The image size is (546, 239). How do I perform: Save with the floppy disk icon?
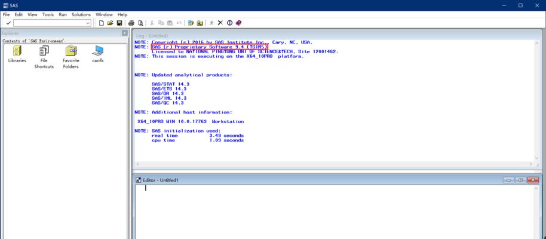coord(119,23)
